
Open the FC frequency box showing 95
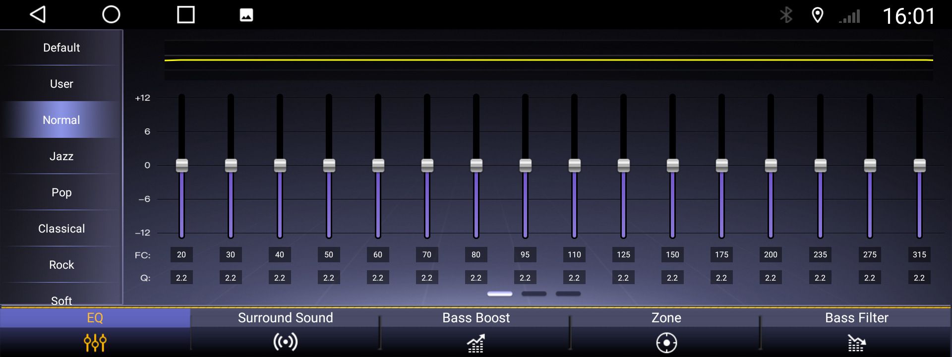525,254
